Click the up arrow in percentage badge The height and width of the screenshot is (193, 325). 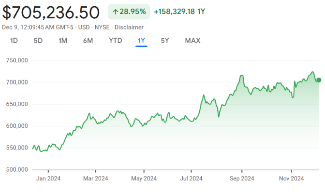tap(115, 12)
